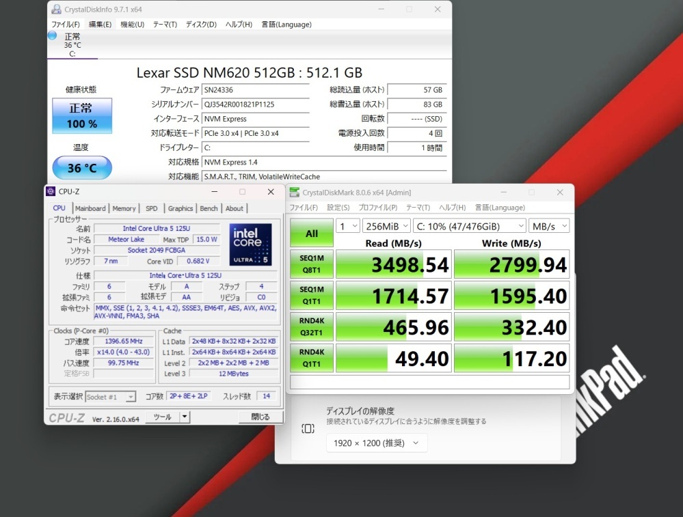Click the green SEQ1M Q8T1 read speed bar
Image resolution: width=683 pixels, height=517 pixels.
pos(393,264)
